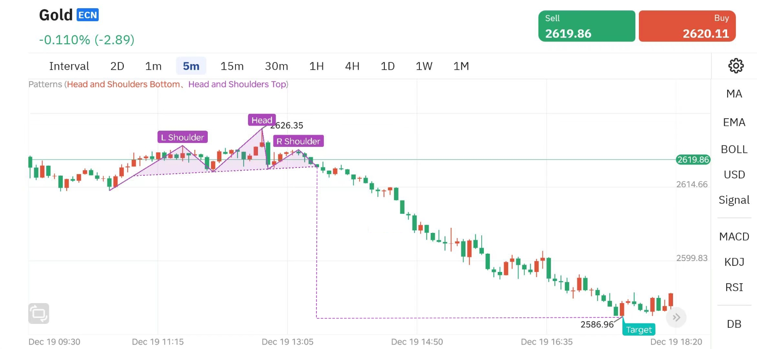The image size is (757, 349).
Task: Click the green 2619.86 price label
Action: [x=693, y=160]
